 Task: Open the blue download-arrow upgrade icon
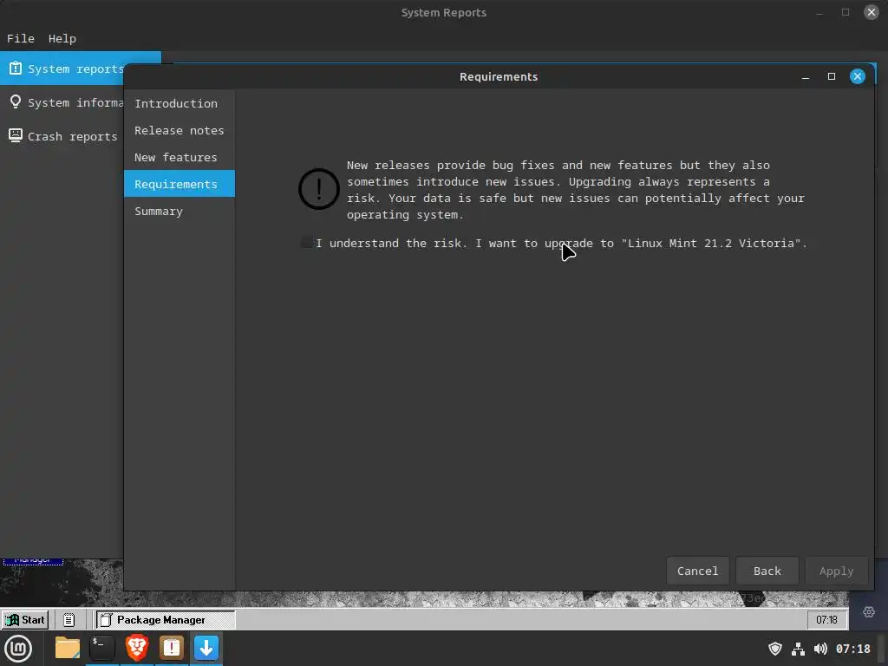click(x=206, y=649)
